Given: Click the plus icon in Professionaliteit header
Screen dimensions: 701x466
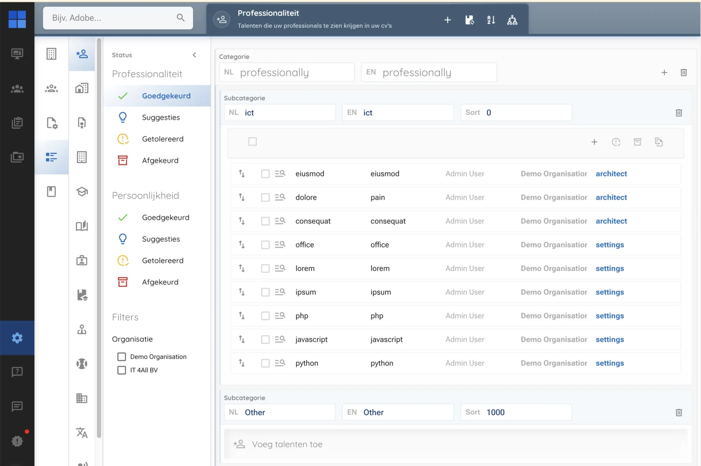Looking at the screenshot, I should click(447, 20).
